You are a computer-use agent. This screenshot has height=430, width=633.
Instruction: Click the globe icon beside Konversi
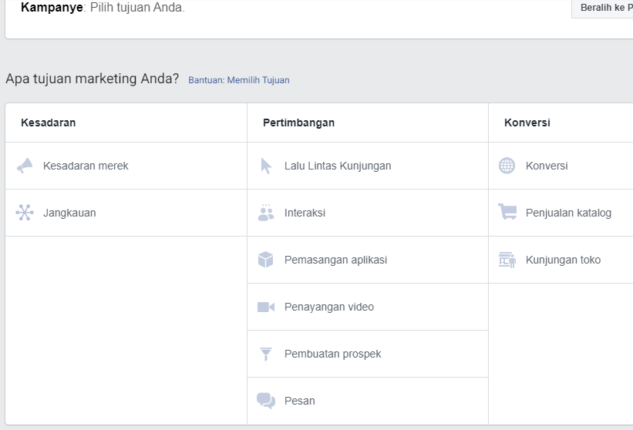(x=507, y=166)
